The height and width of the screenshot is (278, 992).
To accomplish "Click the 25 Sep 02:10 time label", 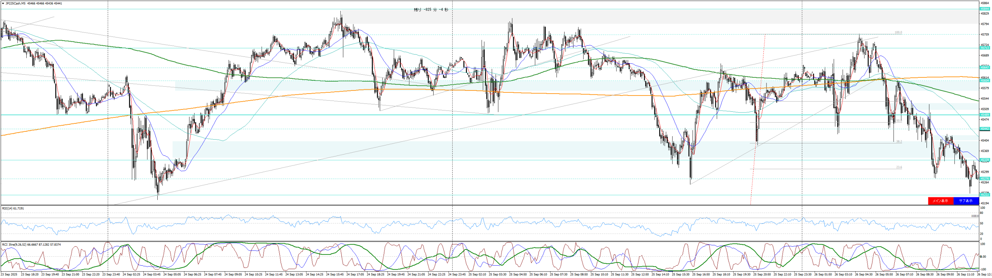I will [477, 275].
